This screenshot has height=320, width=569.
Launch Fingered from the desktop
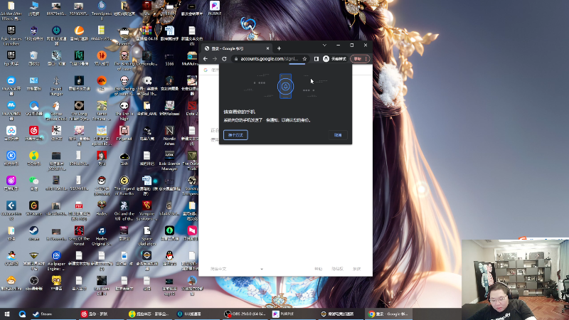coord(124,133)
